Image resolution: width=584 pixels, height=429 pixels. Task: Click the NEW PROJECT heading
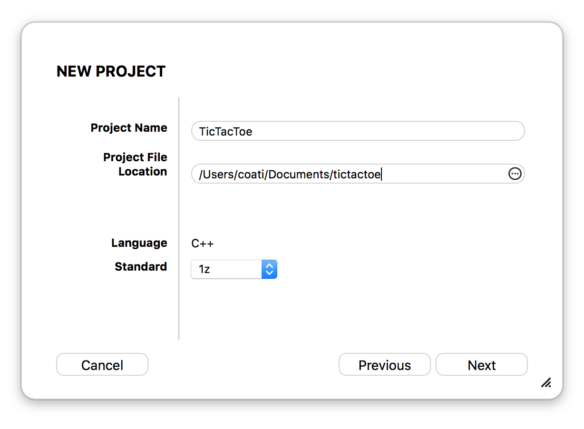click(x=111, y=71)
